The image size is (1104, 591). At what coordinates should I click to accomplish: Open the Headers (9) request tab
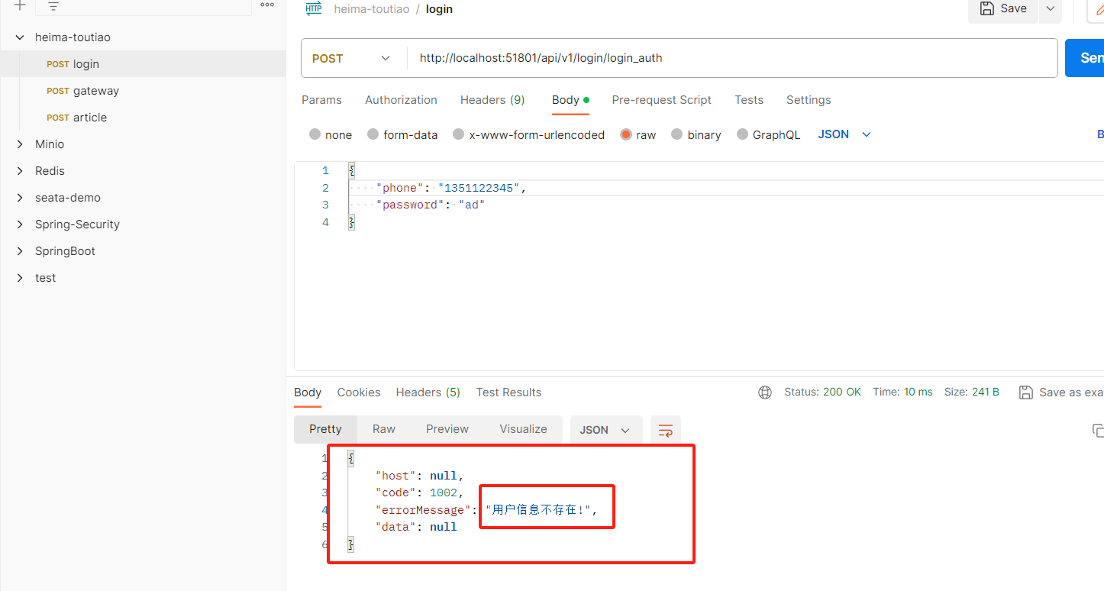click(492, 100)
